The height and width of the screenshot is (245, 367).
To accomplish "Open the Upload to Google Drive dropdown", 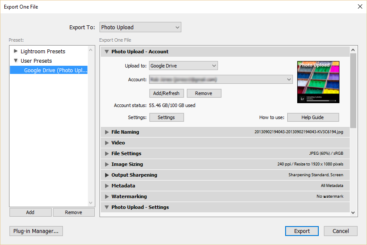I will click(183, 66).
